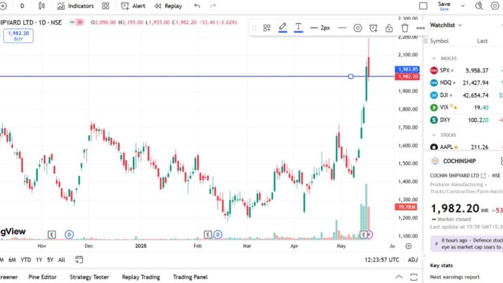Click the earnings E marker near November
Screen dimensions: 503x283
click(x=52, y=235)
